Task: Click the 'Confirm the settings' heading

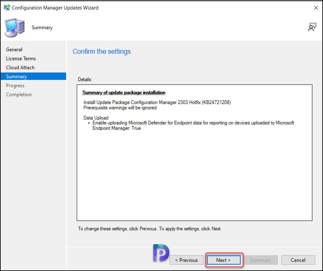Action: [x=102, y=51]
